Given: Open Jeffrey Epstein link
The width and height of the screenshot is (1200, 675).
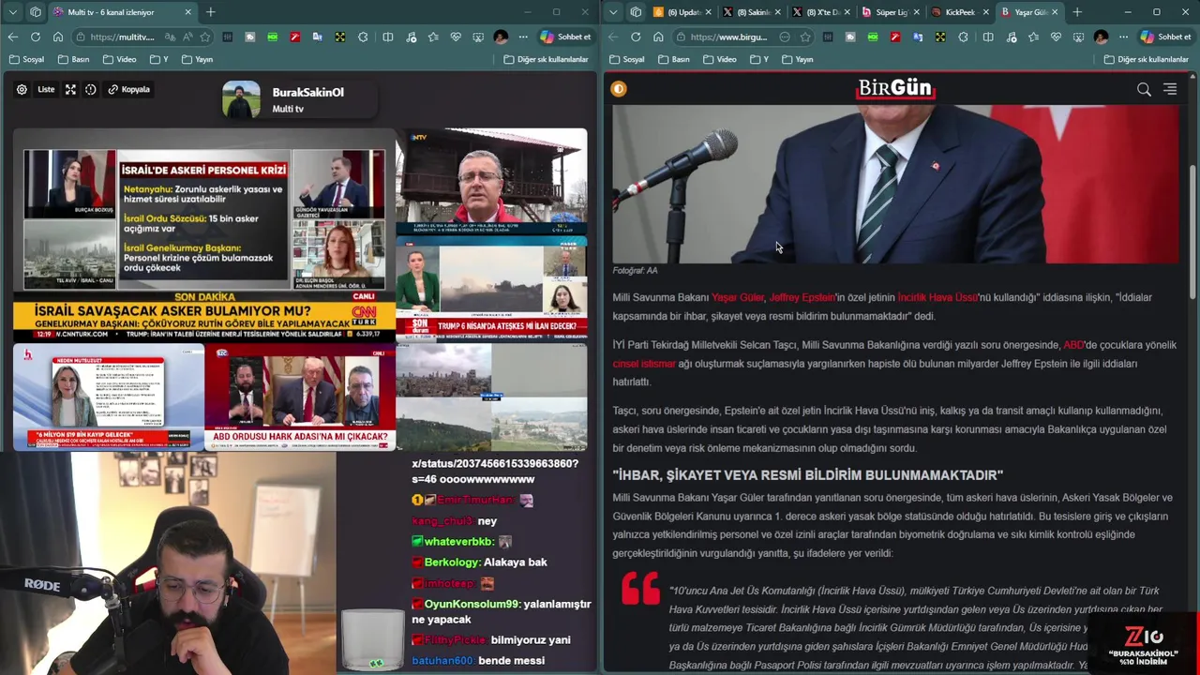Looking at the screenshot, I should pos(802,297).
